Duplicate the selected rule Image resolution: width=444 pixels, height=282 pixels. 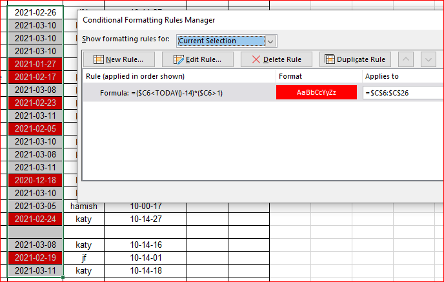click(355, 59)
